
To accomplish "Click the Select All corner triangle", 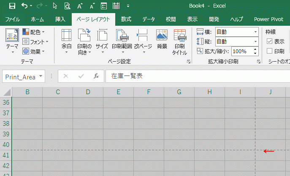I will pos(6,92).
